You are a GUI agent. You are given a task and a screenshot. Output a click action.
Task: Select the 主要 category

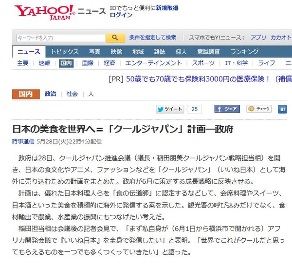tap(23, 63)
